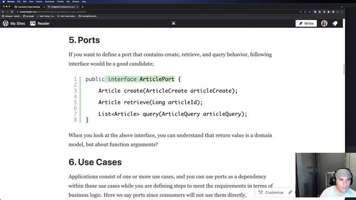Open the Edit menu
The height and width of the screenshot is (200, 356).
click(24, 2)
